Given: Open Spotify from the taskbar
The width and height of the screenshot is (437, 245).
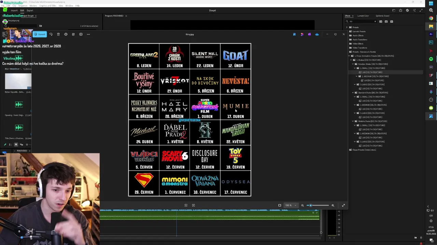Looking at the screenshot, I should pyautogui.click(x=431, y=59).
